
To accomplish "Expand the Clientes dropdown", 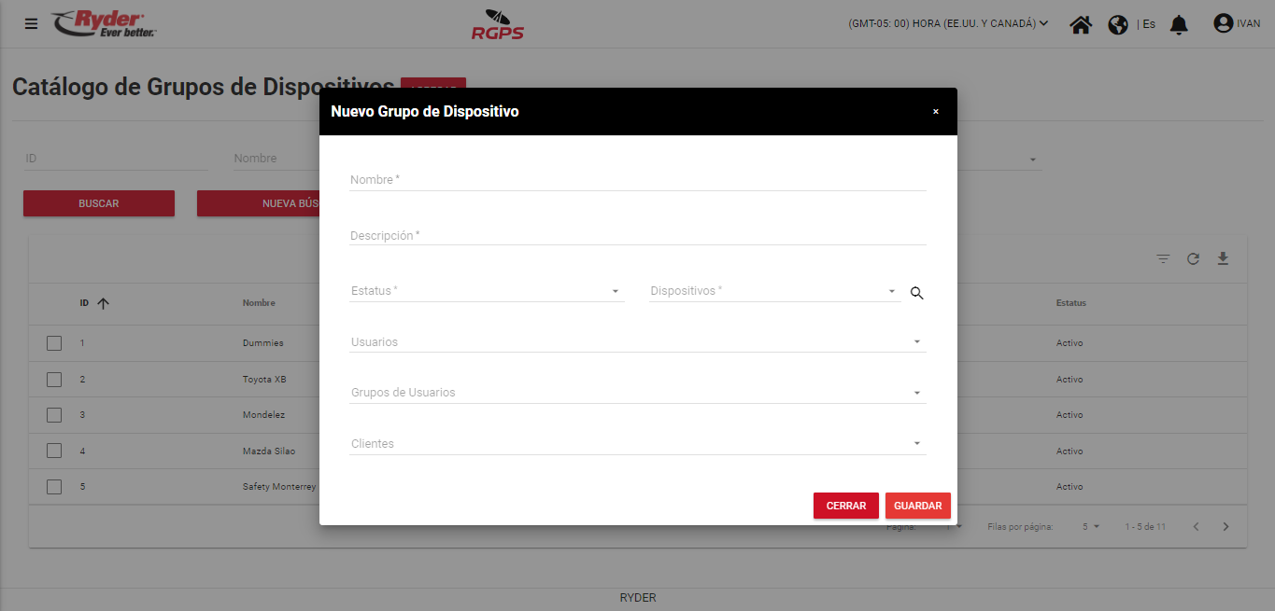I will pos(637,444).
